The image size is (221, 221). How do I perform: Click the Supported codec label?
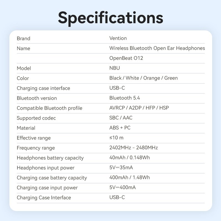click(x=36, y=118)
